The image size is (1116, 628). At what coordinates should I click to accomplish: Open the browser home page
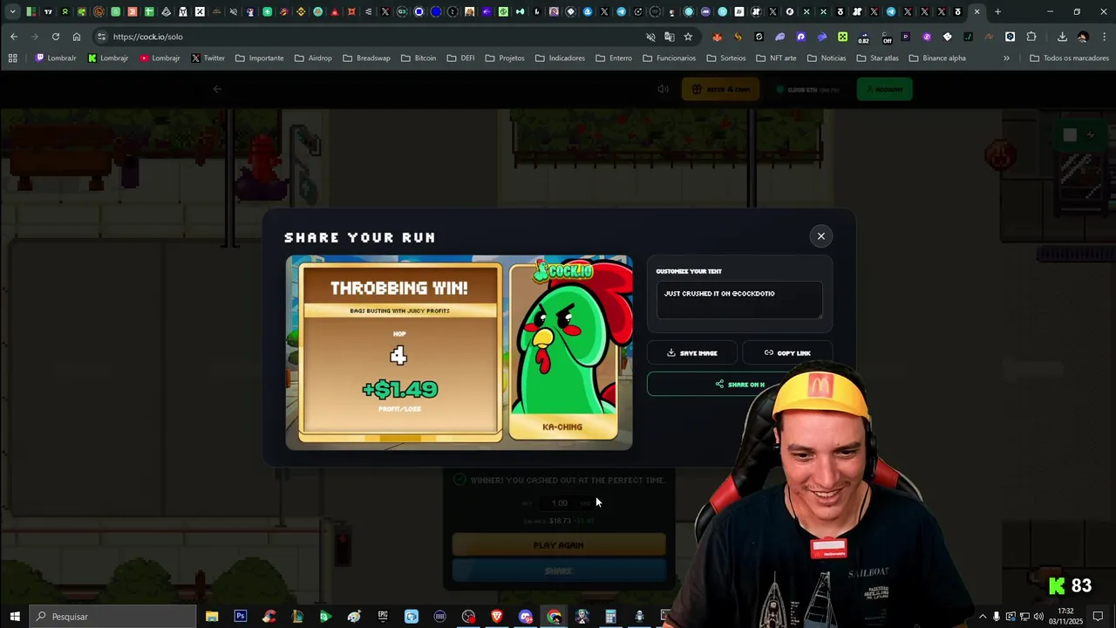(x=77, y=37)
